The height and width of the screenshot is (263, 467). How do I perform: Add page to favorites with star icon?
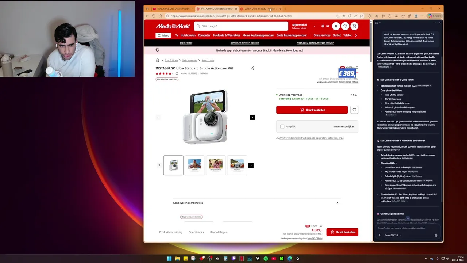pyautogui.click(x=362, y=16)
